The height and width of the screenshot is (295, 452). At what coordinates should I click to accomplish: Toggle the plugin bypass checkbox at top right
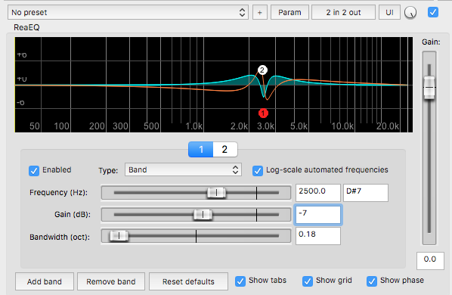(x=433, y=12)
